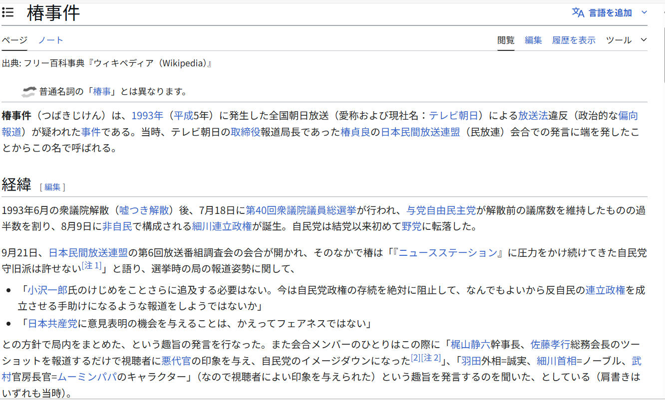Select the ページ tab
The width and height of the screenshot is (665, 400).
14,40
